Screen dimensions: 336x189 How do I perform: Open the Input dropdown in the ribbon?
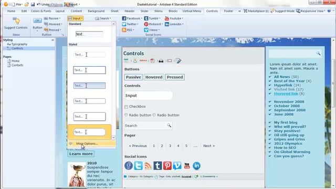[76, 18]
